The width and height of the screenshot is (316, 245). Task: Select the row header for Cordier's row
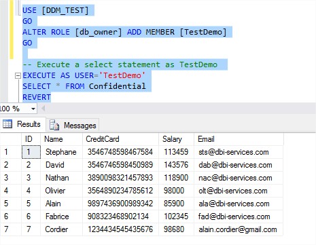[x=11, y=229]
